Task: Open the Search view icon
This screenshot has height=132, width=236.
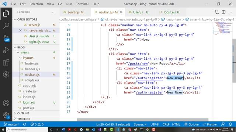Action: point(6,26)
